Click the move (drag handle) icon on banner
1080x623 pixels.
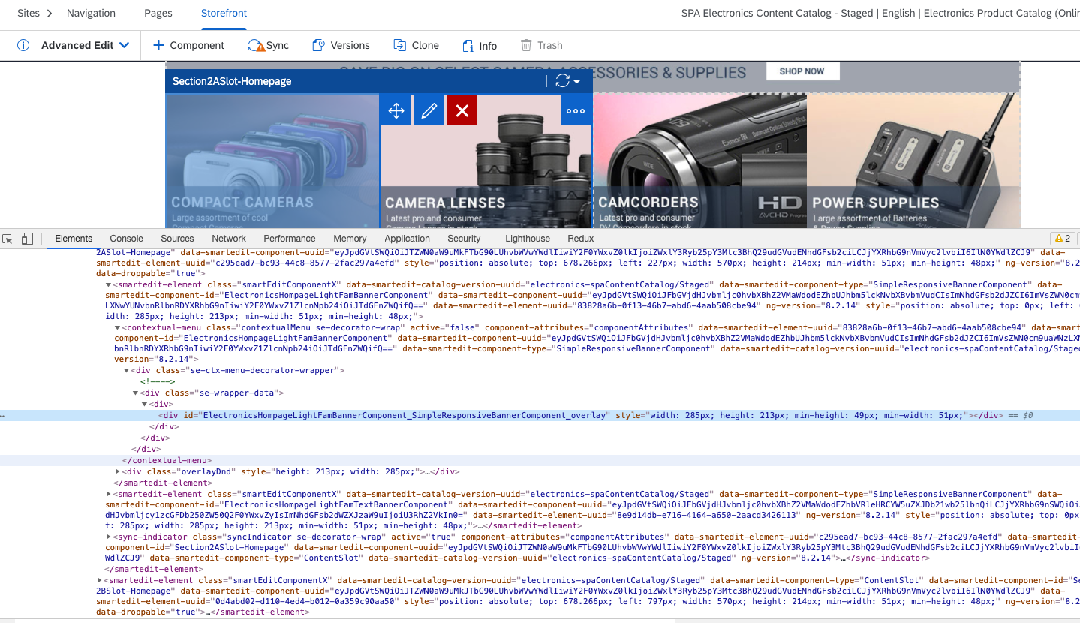pyautogui.click(x=396, y=111)
